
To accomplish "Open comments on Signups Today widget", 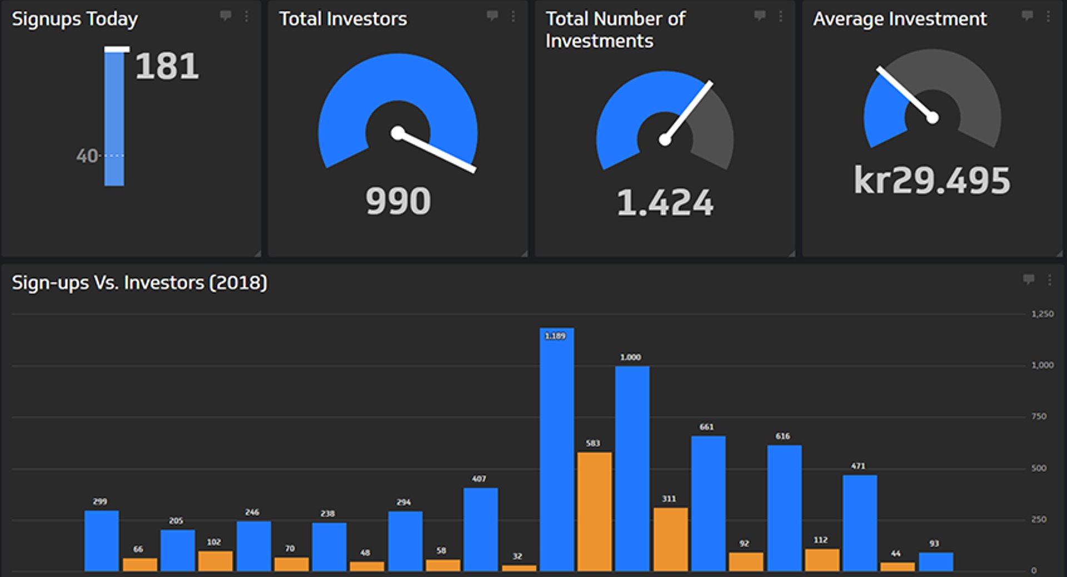I will 225,16.
